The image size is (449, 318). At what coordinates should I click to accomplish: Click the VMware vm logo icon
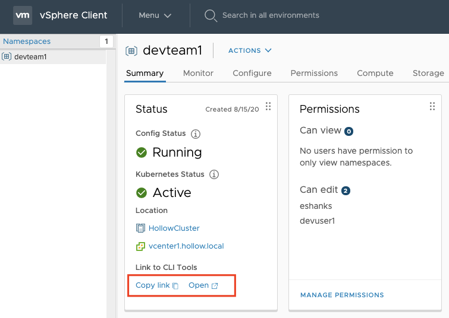[x=23, y=15]
